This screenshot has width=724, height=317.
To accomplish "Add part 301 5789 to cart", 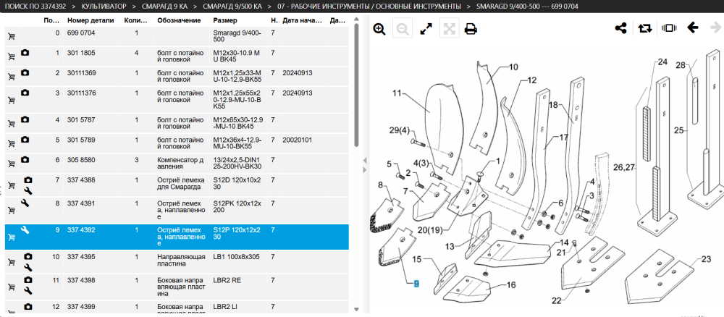I will pyautogui.click(x=12, y=143).
